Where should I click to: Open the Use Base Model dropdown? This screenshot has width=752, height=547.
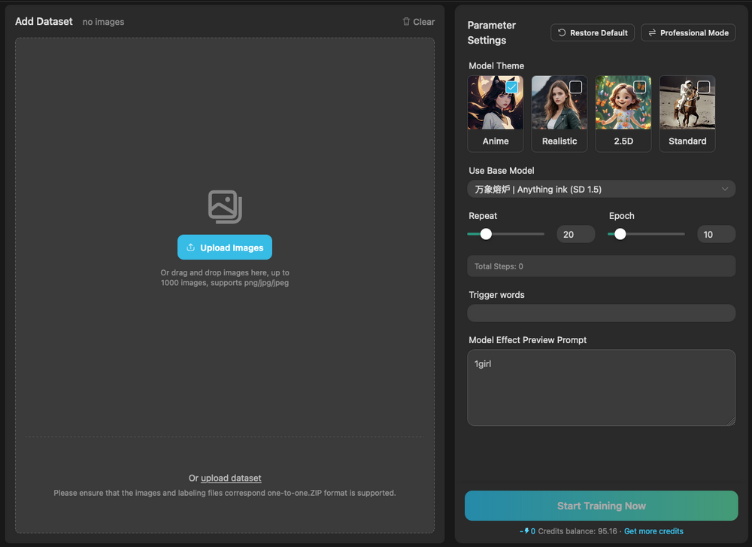coord(601,189)
